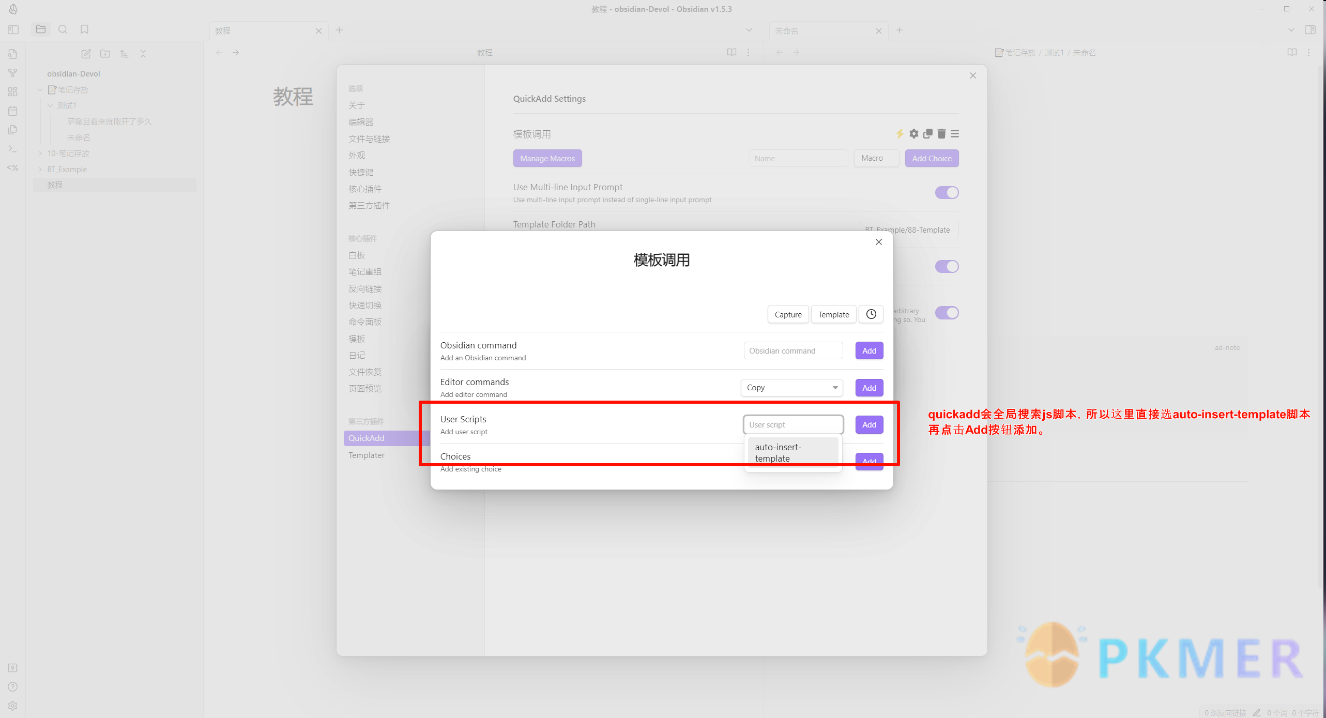Viewport: 1326px width, 718px height.
Task: Open 快捷键 settings section
Action: pos(361,173)
